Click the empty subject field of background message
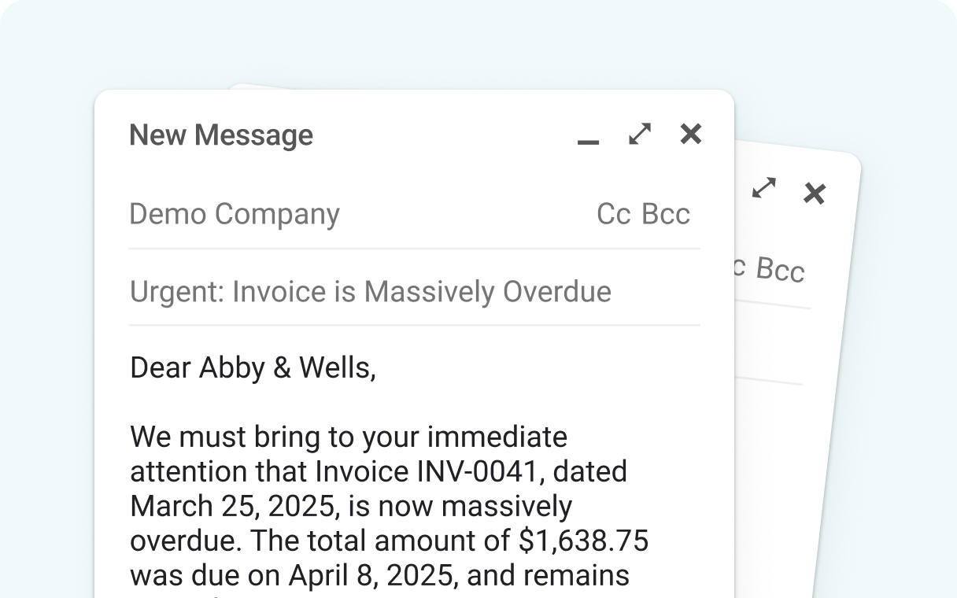 [x=767, y=345]
